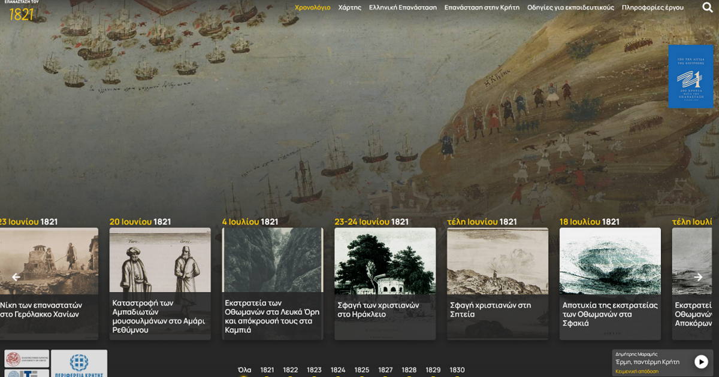Play the audio track Έρμη, παντέρμη Κρήτη
This screenshot has width=719, height=377.
click(x=700, y=361)
